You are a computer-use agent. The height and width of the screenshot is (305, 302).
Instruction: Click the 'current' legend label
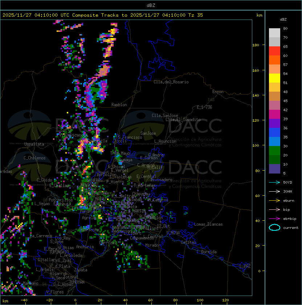click(291, 228)
